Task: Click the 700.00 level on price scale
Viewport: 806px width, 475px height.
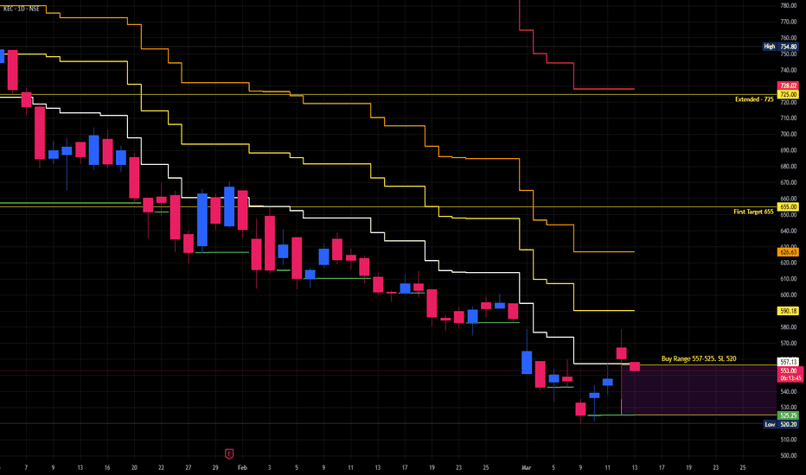Action: coord(787,134)
